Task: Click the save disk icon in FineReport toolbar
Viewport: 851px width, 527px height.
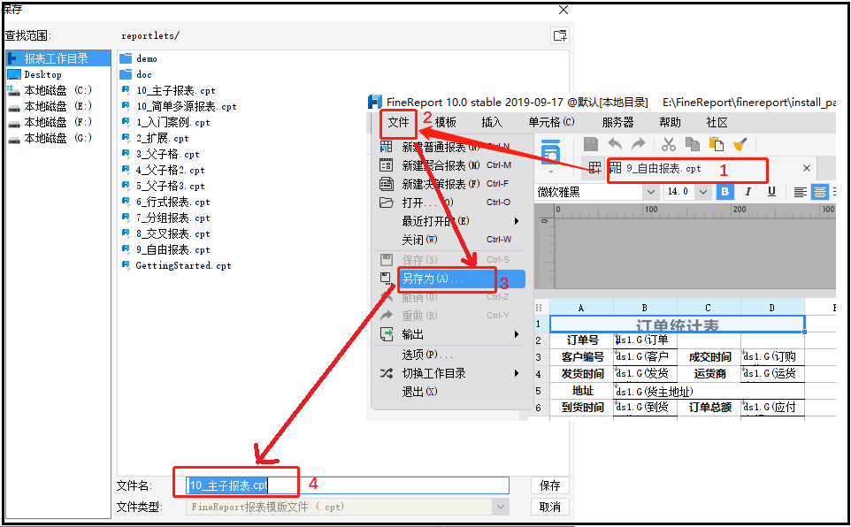Action: [x=591, y=144]
